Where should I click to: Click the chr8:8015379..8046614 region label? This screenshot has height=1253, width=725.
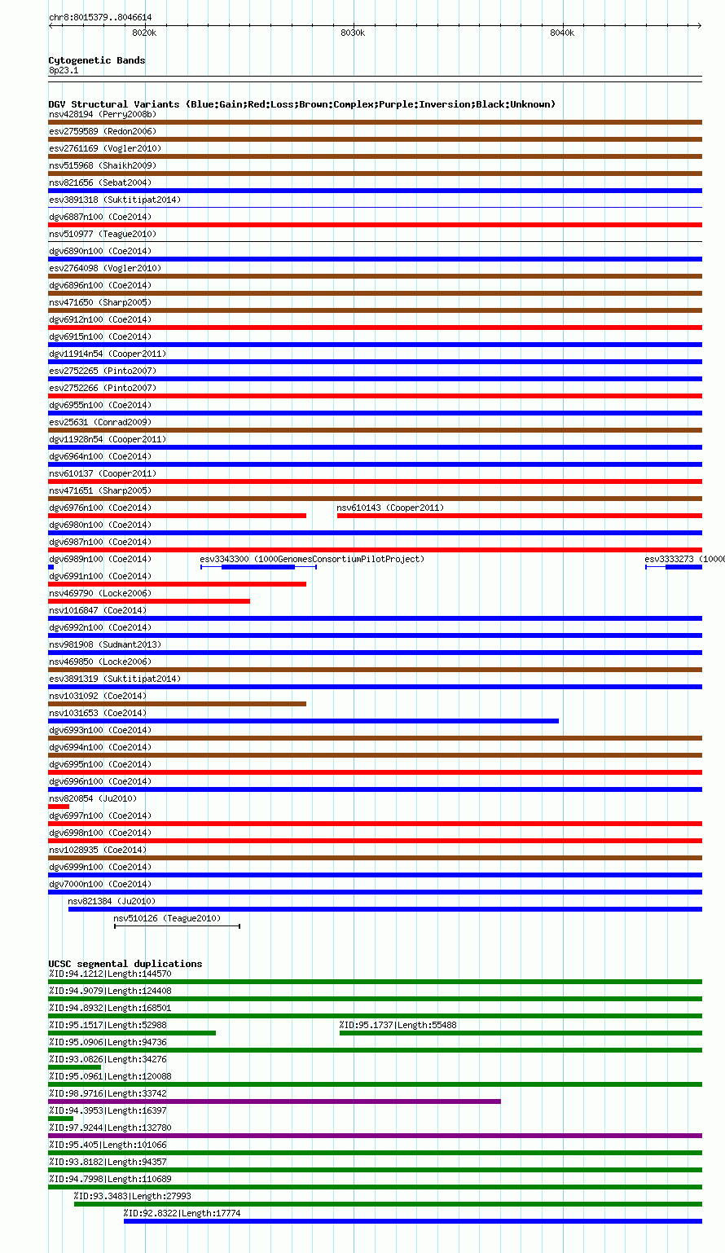click(x=100, y=17)
